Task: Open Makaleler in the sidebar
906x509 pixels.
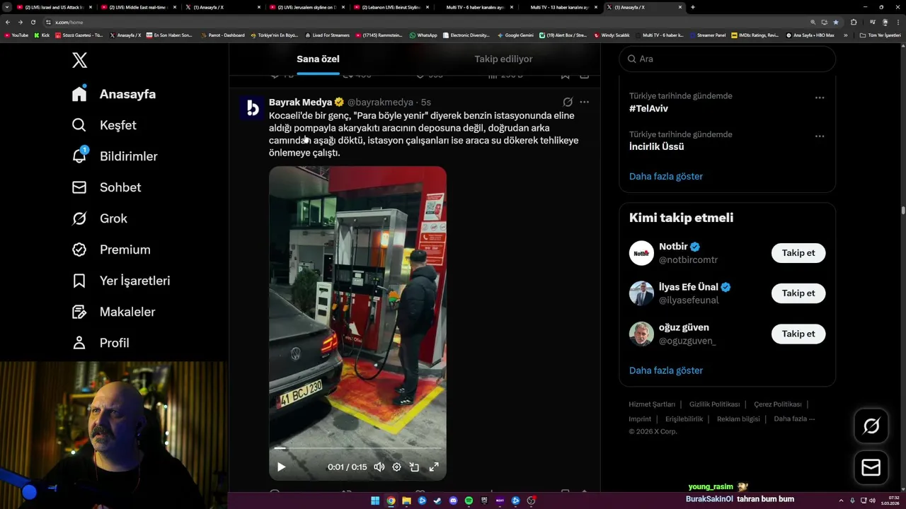Action: point(113,312)
